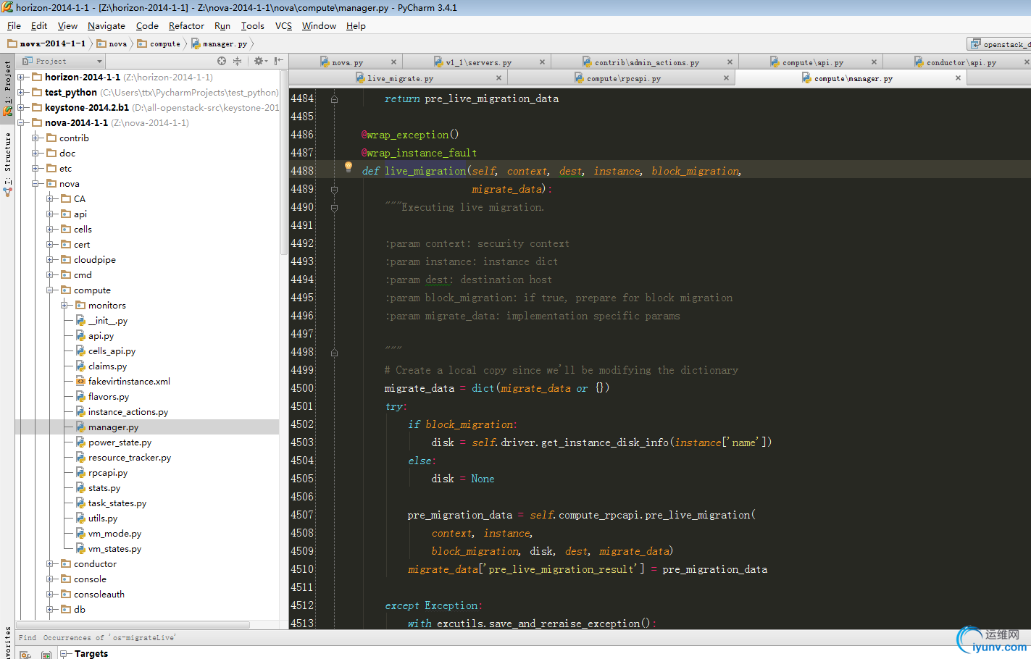Expand the monitors folder
Image resolution: width=1031 pixels, height=659 pixels.
(x=64, y=305)
